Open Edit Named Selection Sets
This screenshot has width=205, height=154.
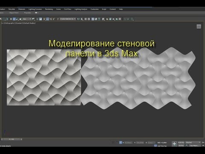pos(58,19)
